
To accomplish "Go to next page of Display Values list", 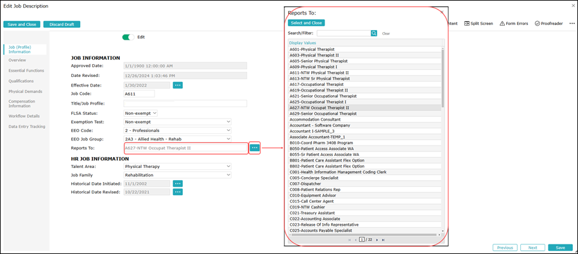I will pos(377,240).
